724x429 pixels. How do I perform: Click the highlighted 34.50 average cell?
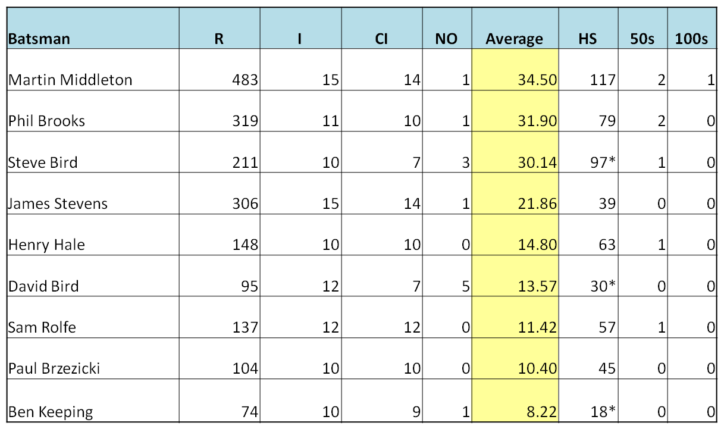pyautogui.click(x=515, y=70)
